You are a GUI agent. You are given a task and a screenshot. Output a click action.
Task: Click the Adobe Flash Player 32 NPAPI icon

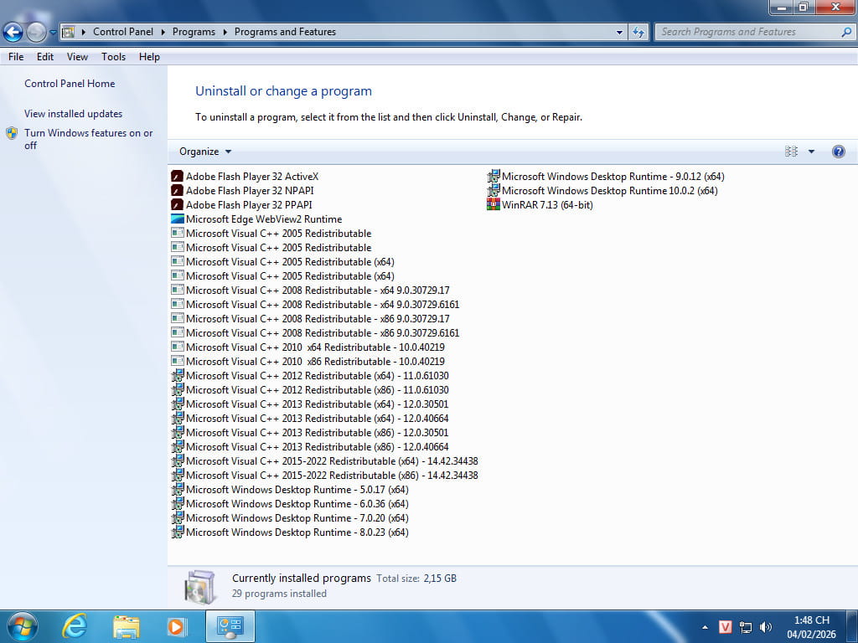click(x=178, y=190)
